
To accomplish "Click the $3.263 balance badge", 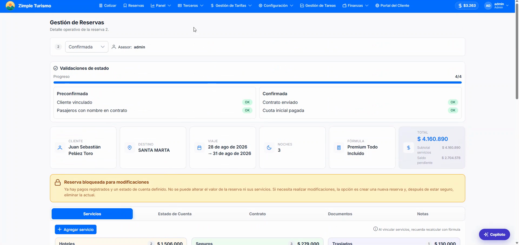I will (467, 6).
